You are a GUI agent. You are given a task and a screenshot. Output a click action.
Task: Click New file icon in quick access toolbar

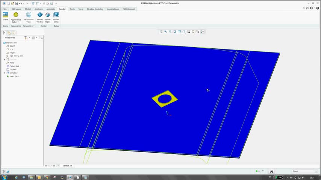pyautogui.click(x=8, y=3)
